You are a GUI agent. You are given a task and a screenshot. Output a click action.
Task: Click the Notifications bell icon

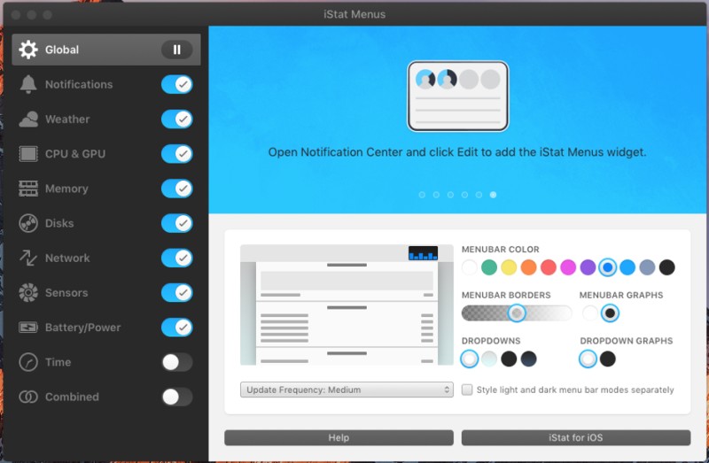click(28, 84)
